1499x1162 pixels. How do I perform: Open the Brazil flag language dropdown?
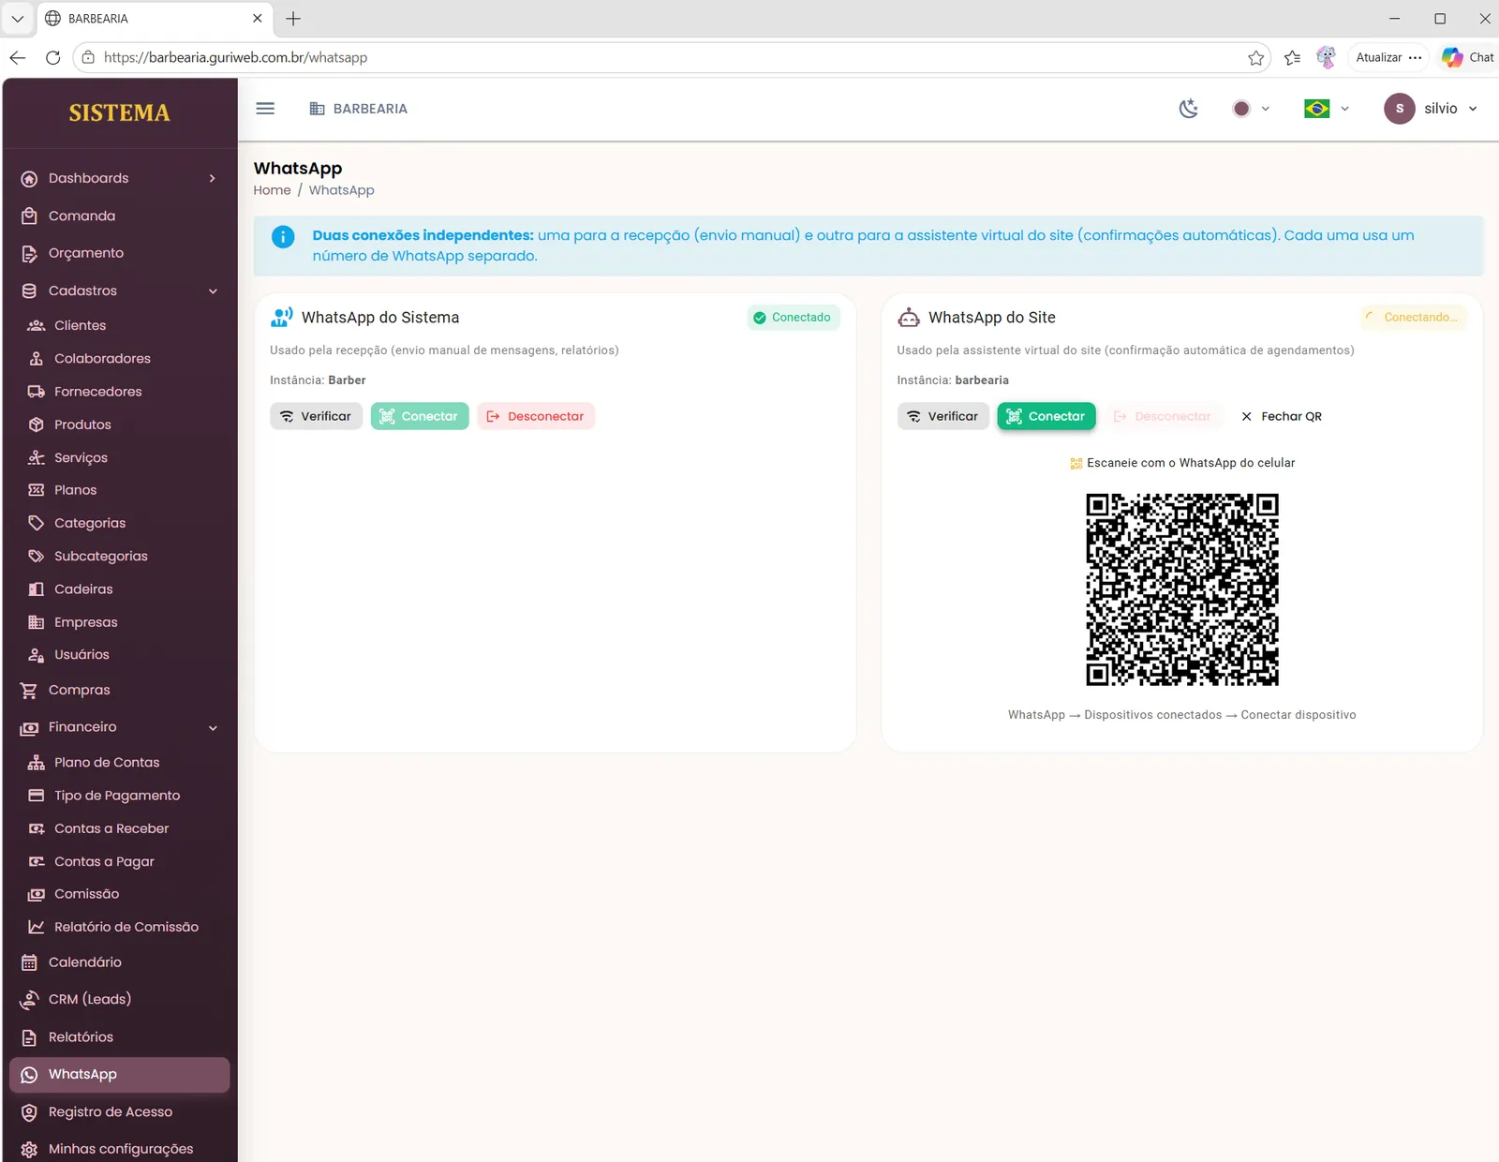coord(1327,109)
